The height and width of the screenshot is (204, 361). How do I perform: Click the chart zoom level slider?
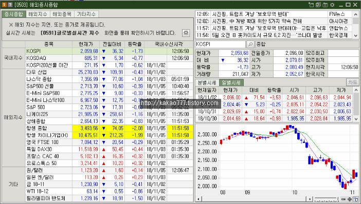coord(326,199)
